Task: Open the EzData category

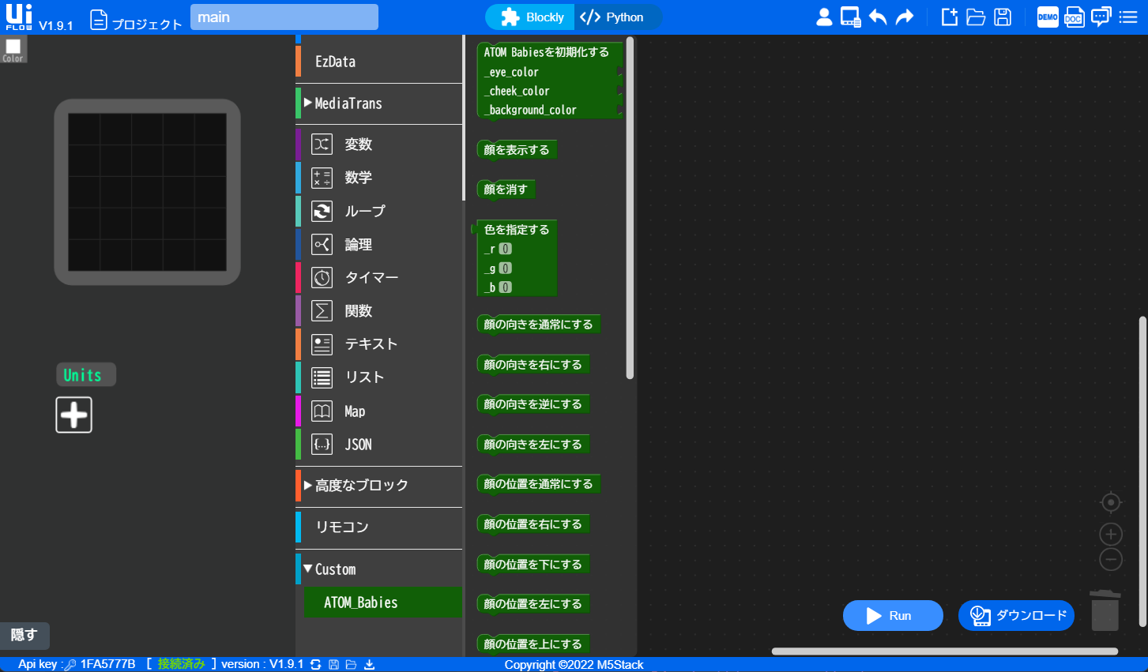Action: (x=379, y=62)
